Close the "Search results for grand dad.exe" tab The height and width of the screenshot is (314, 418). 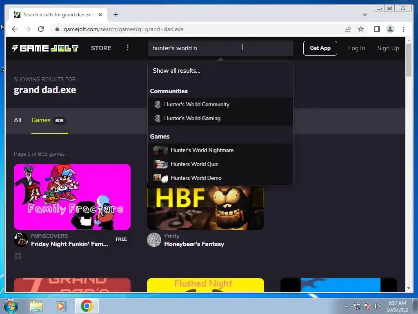pyautogui.click(x=100, y=15)
